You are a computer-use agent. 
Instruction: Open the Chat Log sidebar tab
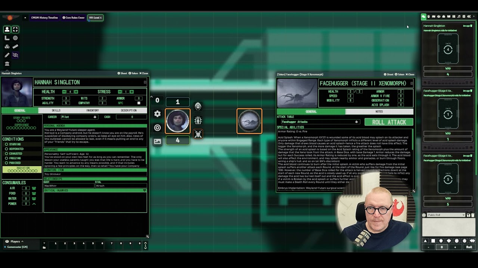[x=423, y=16]
